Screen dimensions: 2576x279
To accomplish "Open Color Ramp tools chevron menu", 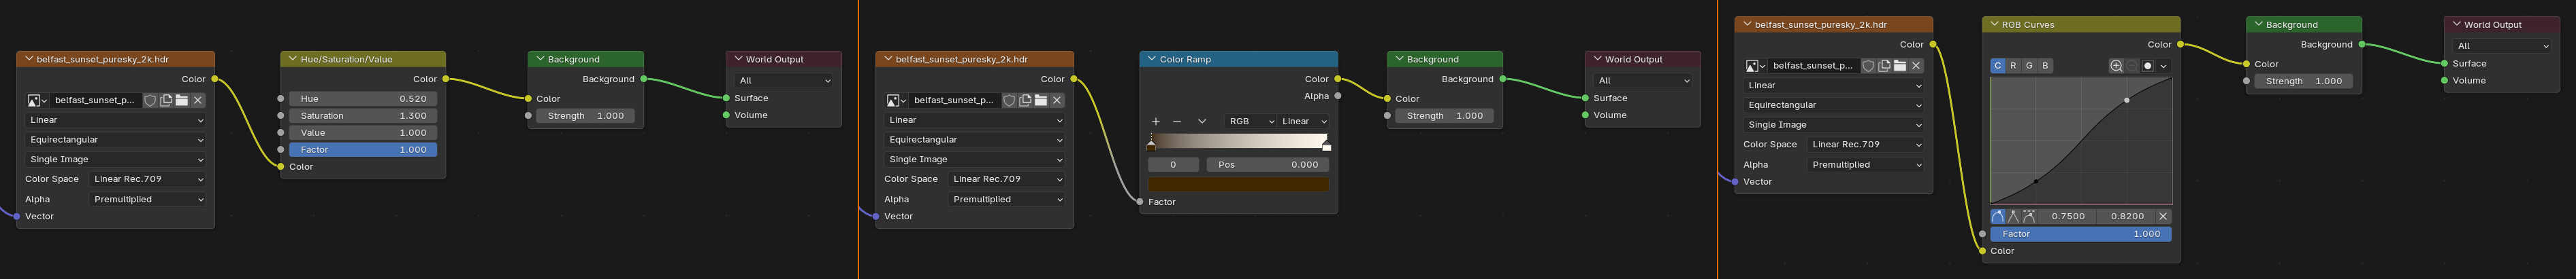I will [1202, 122].
